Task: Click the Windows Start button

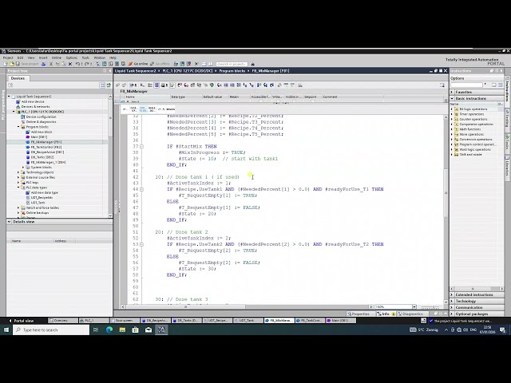Action: pyautogui.click(x=6, y=330)
